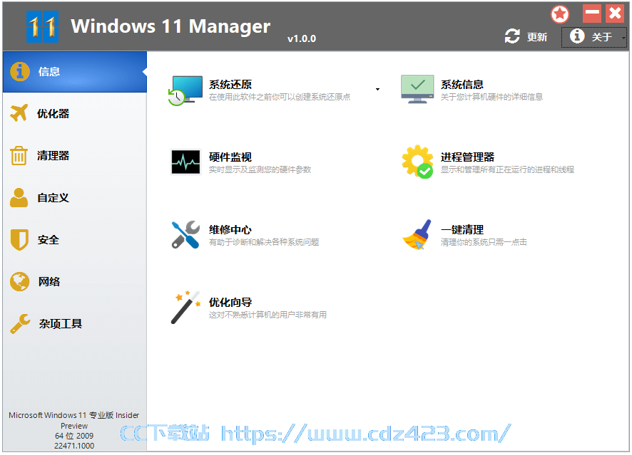Screen dimensions: 632x455
Task: Open 维修中心 (Repair Center) tools icon
Action: [x=185, y=234]
